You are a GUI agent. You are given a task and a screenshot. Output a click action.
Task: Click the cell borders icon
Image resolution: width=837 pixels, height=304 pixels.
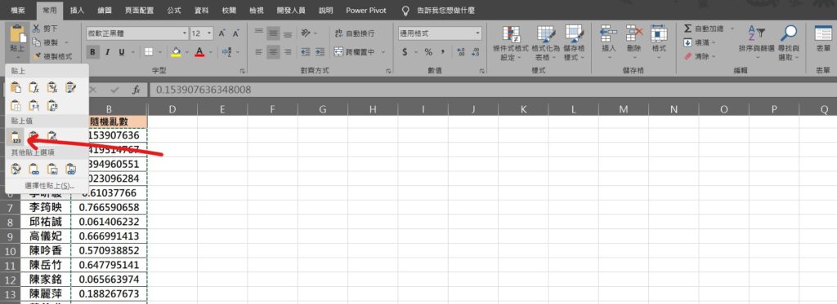[149, 52]
